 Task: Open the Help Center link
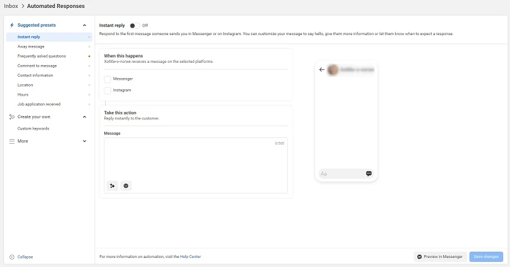[190, 257]
